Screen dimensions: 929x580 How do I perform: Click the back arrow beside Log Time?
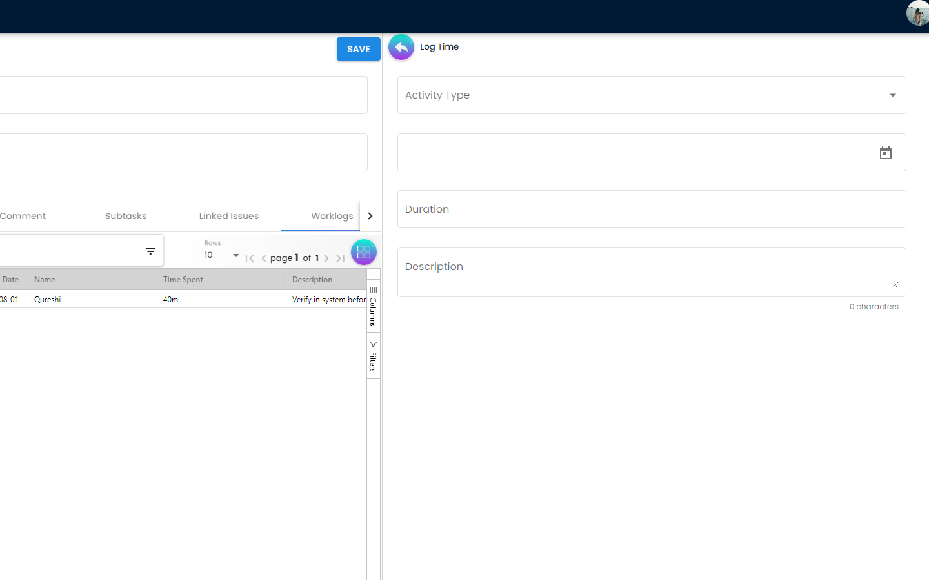(x=401, y=48)
